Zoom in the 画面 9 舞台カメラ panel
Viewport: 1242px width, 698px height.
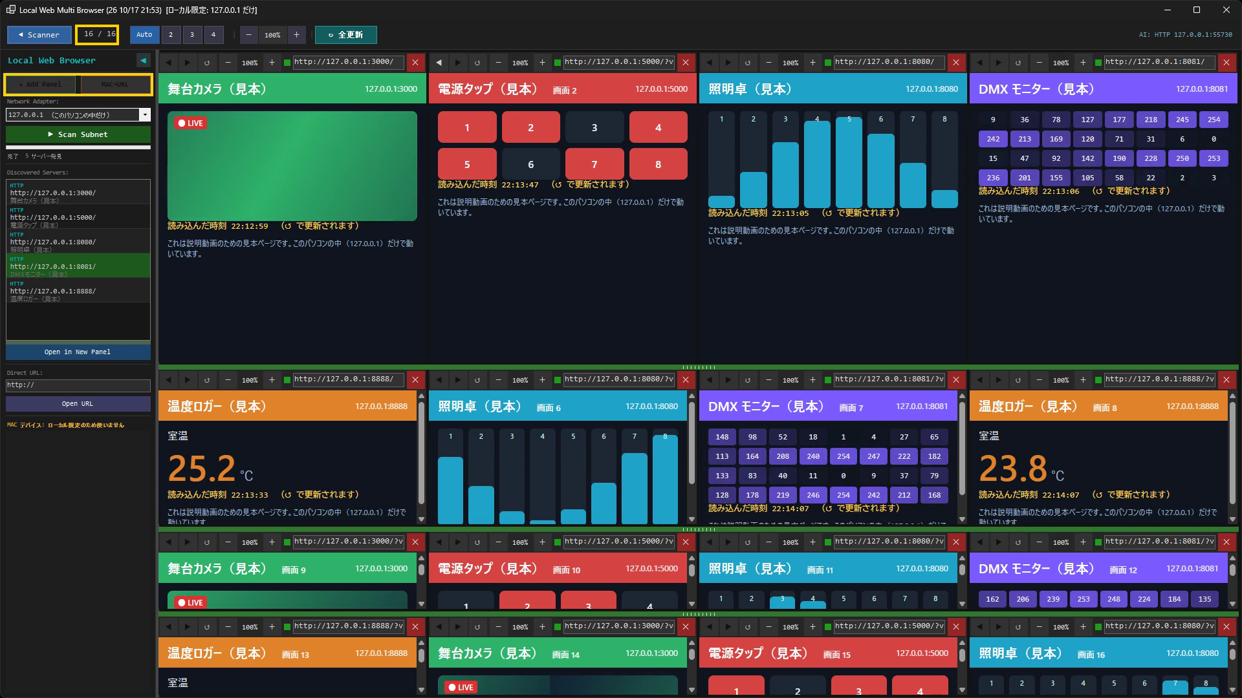(x=272, y=542)
